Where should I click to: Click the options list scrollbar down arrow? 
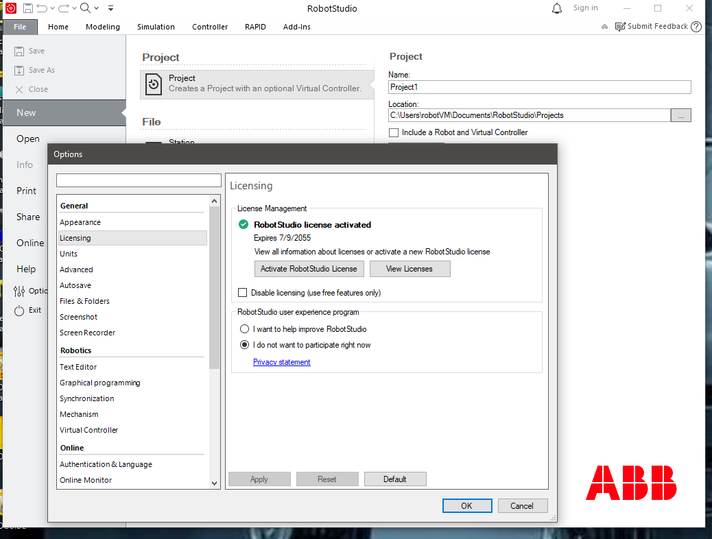click(214, 483)
